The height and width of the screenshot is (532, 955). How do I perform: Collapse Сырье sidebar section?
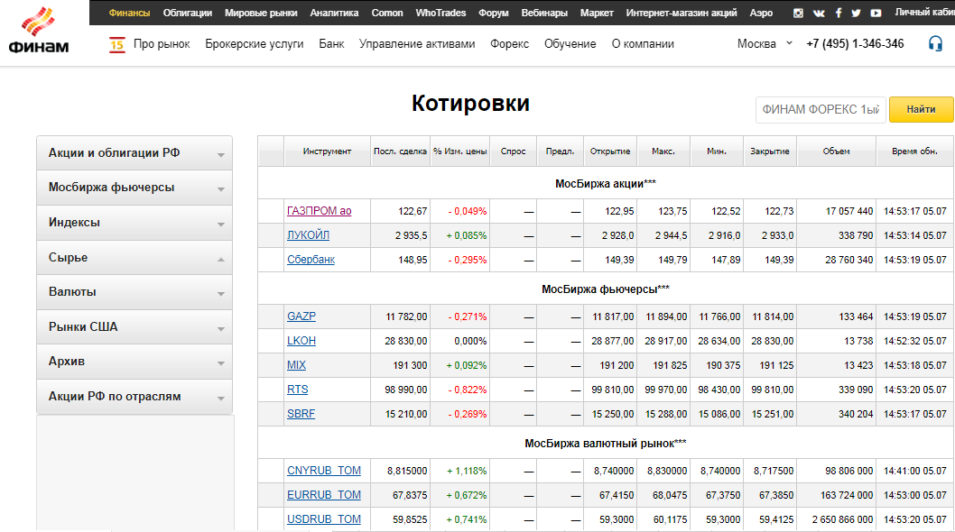tap(134, 258)
